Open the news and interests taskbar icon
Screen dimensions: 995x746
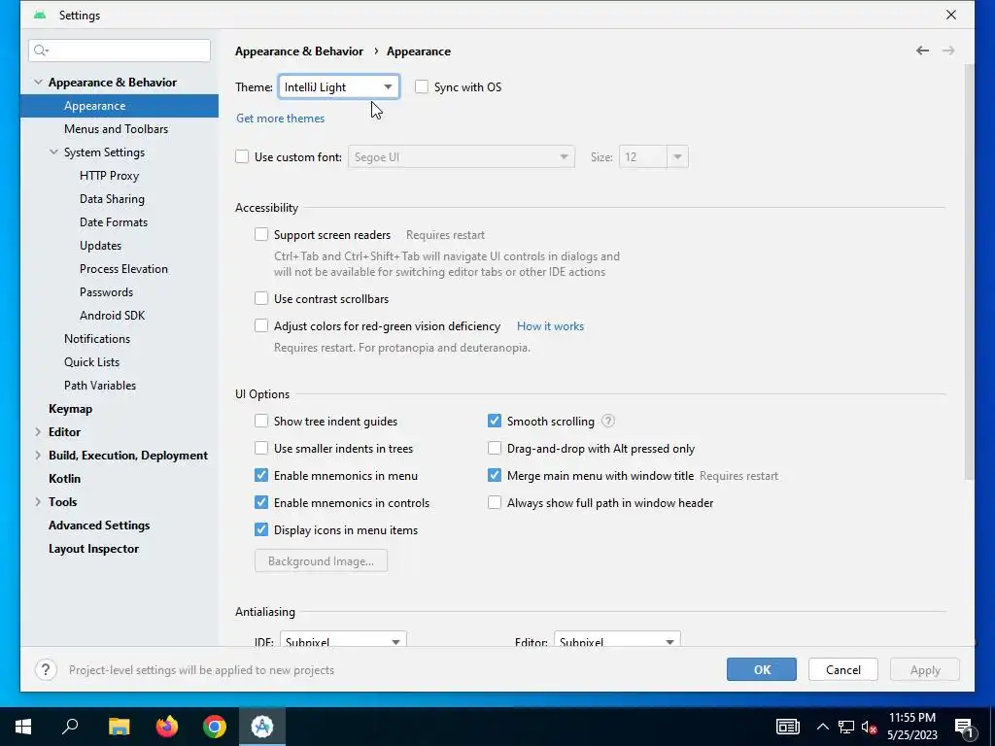[x=787, y=727]
